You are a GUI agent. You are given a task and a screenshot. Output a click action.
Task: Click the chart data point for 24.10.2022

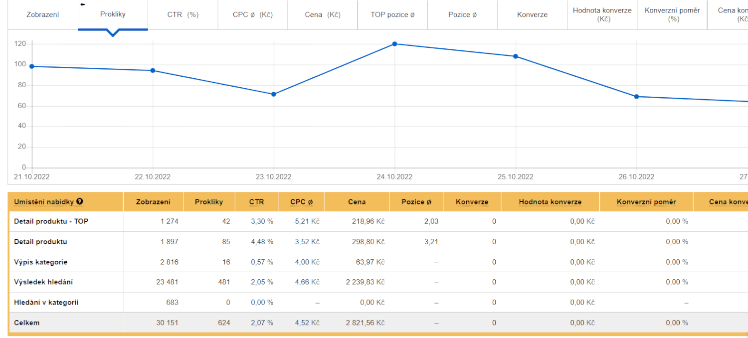394,44
